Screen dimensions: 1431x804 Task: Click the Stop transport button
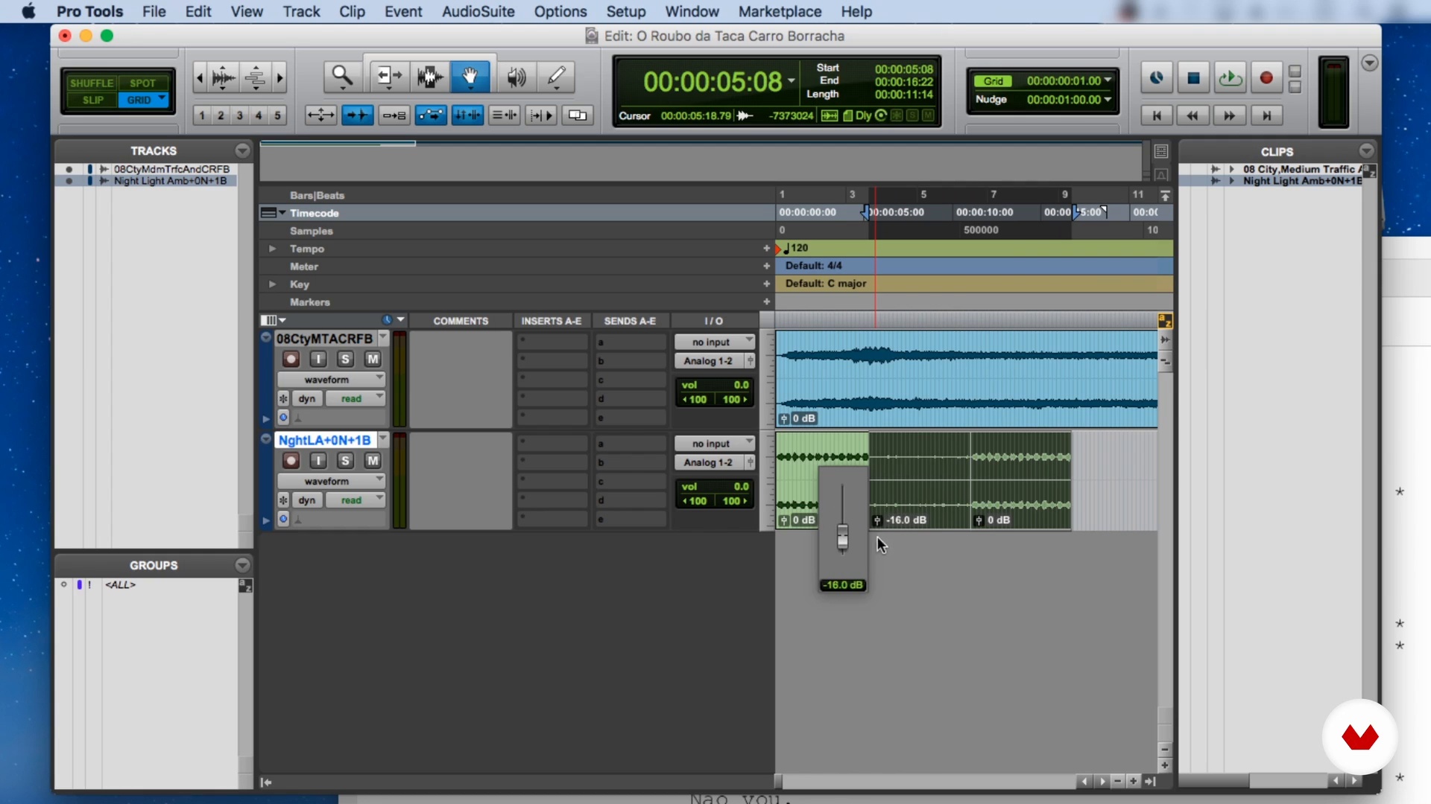click(x=1193, y=77)
